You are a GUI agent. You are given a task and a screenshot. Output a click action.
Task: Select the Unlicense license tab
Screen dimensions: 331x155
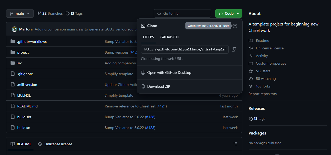(55, 144)
